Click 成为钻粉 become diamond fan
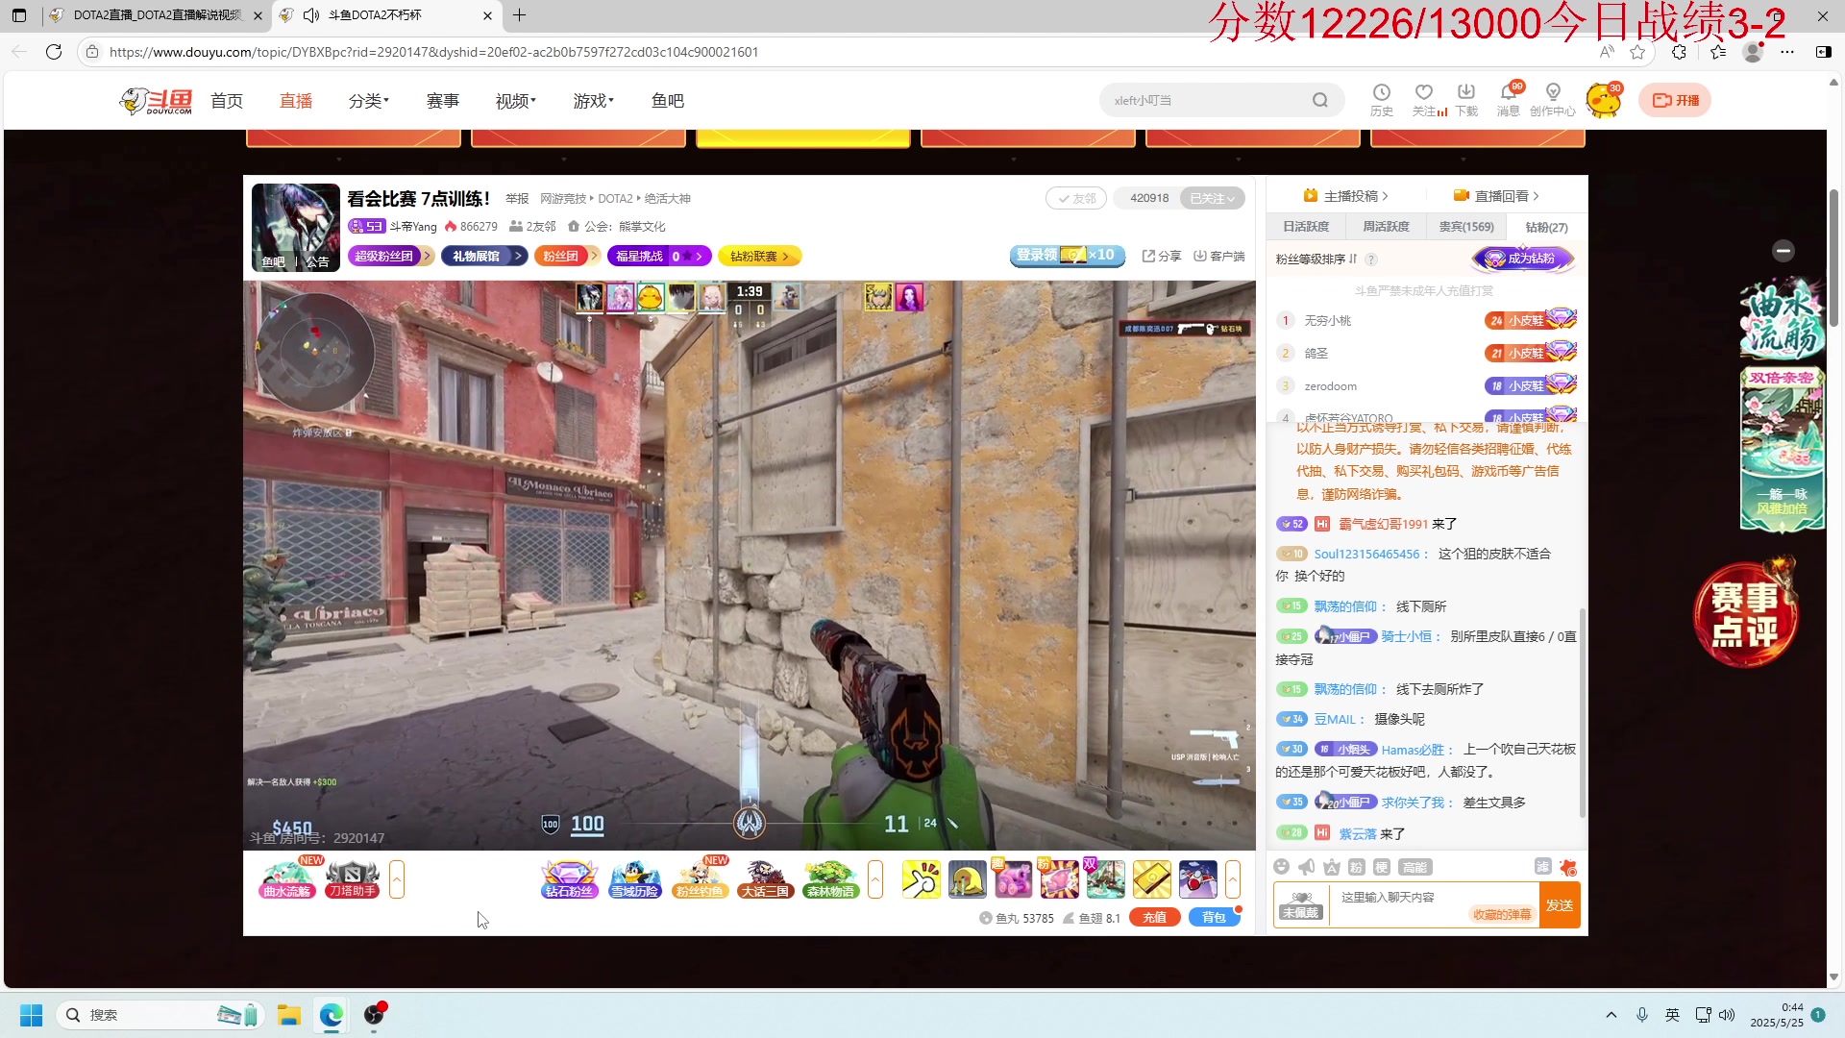 click(1524, 259)
